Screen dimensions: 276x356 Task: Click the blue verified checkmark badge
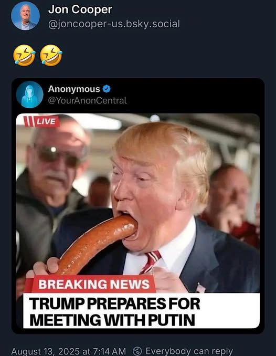tap(107, 89)
